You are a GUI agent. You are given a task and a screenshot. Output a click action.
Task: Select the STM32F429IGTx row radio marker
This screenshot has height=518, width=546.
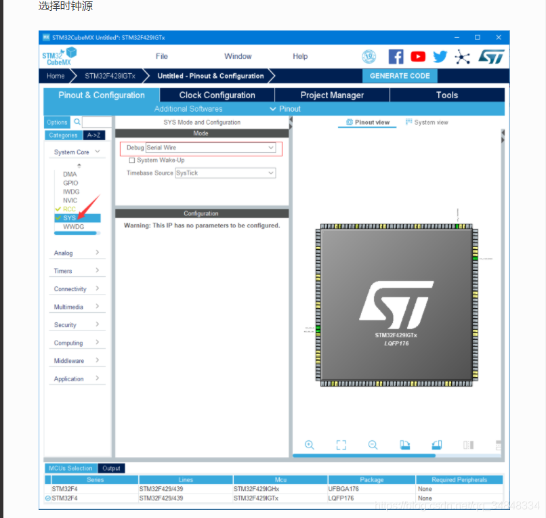[x=48, y=498]
